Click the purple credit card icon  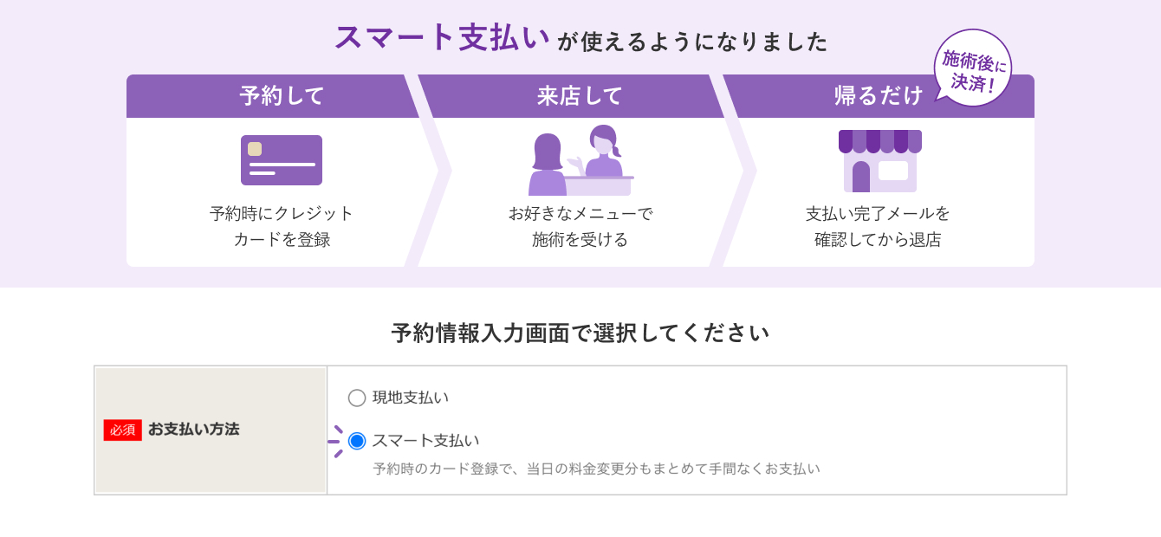(x=281, y=159)
